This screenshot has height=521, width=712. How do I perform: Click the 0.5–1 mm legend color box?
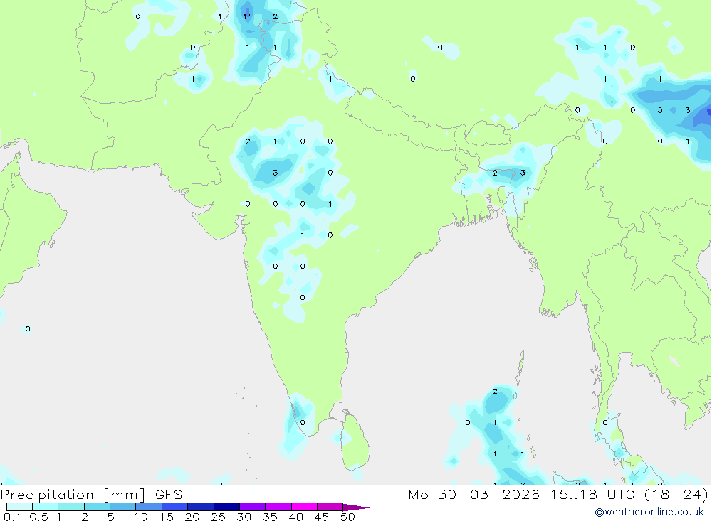[x=46, y=507]
